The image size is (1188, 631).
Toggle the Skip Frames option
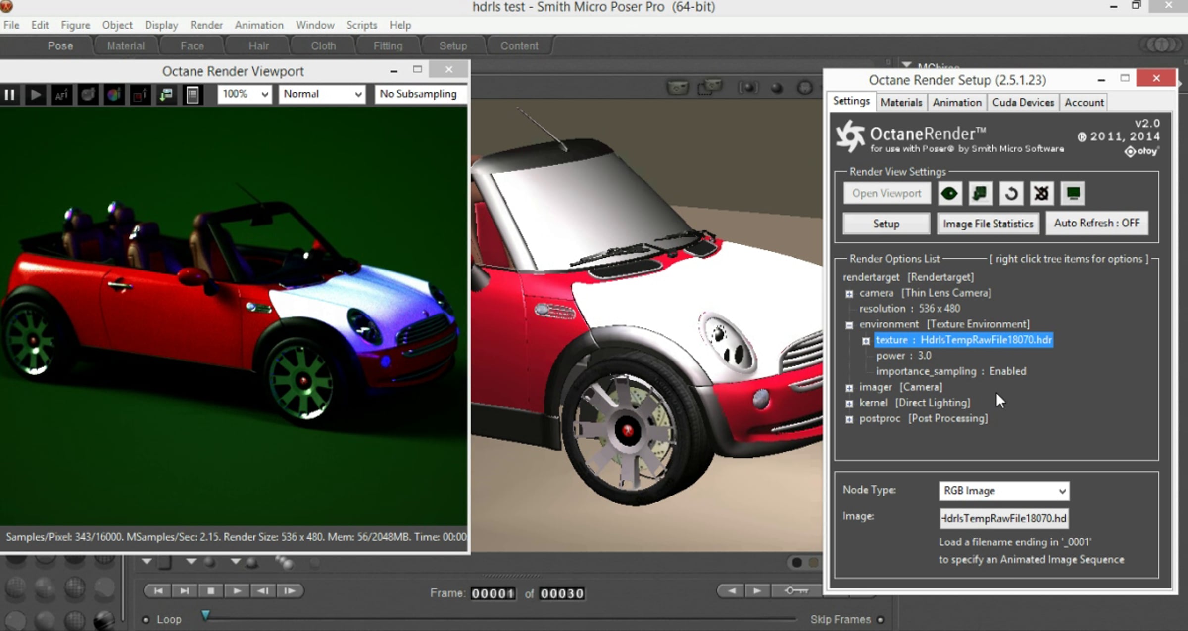pos(881,620)
